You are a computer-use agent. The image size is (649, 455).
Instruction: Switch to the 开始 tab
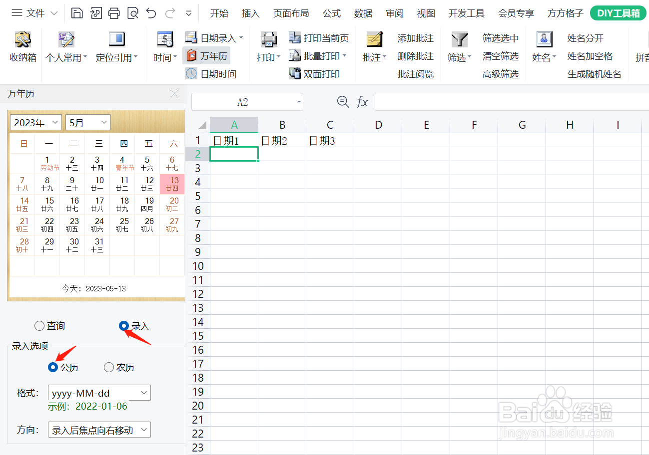tap(219, 13)
